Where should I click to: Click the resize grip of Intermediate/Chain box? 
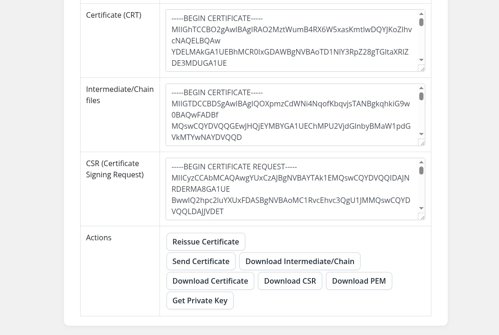coord(422,143)
